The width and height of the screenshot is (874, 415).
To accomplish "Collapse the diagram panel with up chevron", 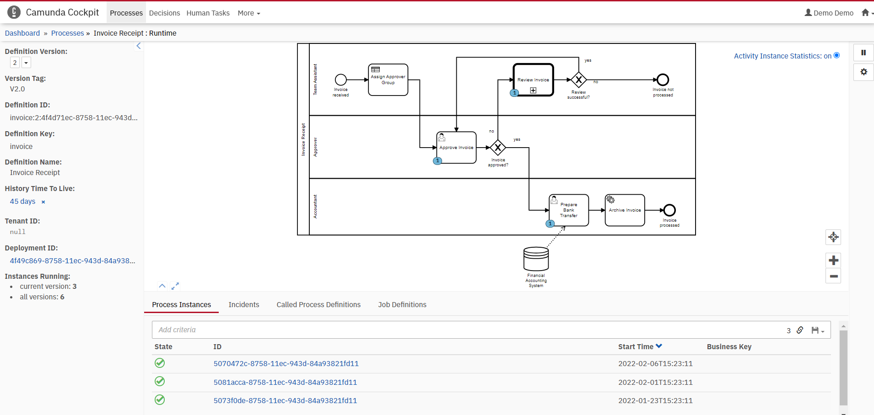I will coord(162,286).
